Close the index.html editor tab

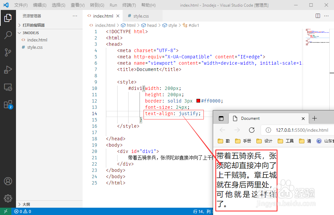point(118,16)
